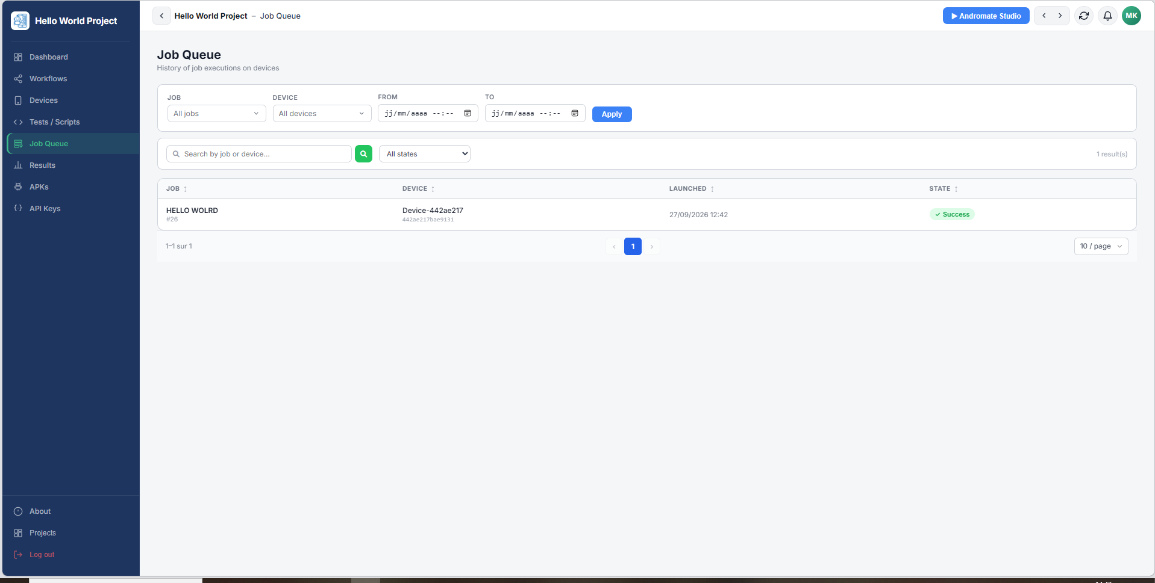Open the APKs page
Viewport: 1155px width, 583px height.
point(71,187)
